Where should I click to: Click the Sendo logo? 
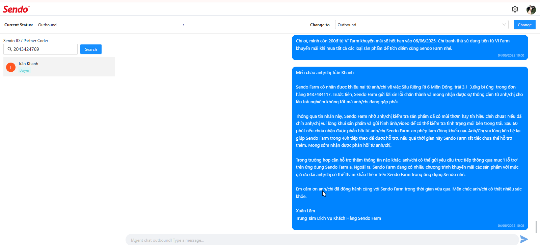tap(16, 9)
